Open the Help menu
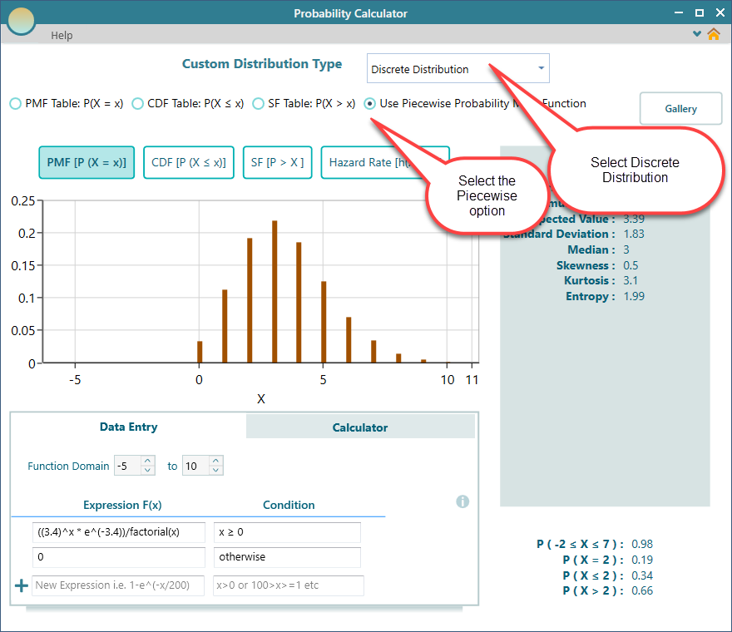 point(61,36)
